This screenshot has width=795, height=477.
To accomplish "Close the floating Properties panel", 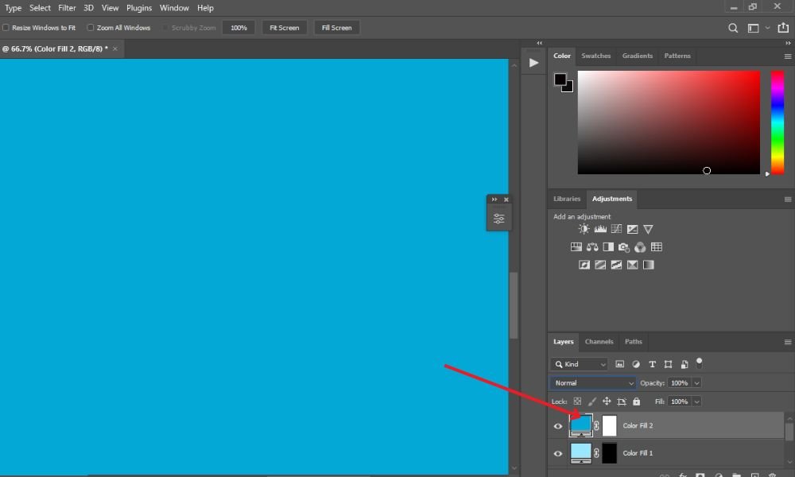I will (506, 200).
